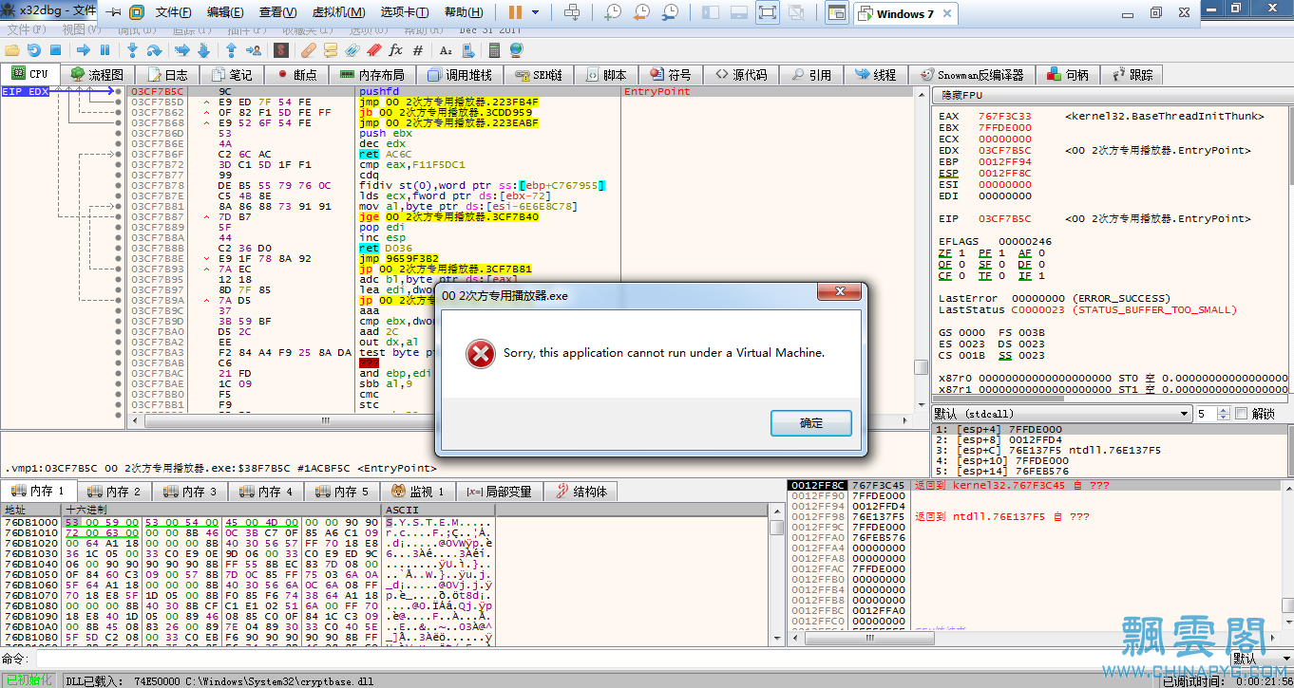
Task: Open the VMware 文件(F) menu
Action: (173, 12)
